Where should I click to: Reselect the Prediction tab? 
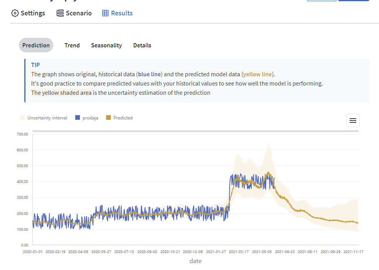click(36, 45)
